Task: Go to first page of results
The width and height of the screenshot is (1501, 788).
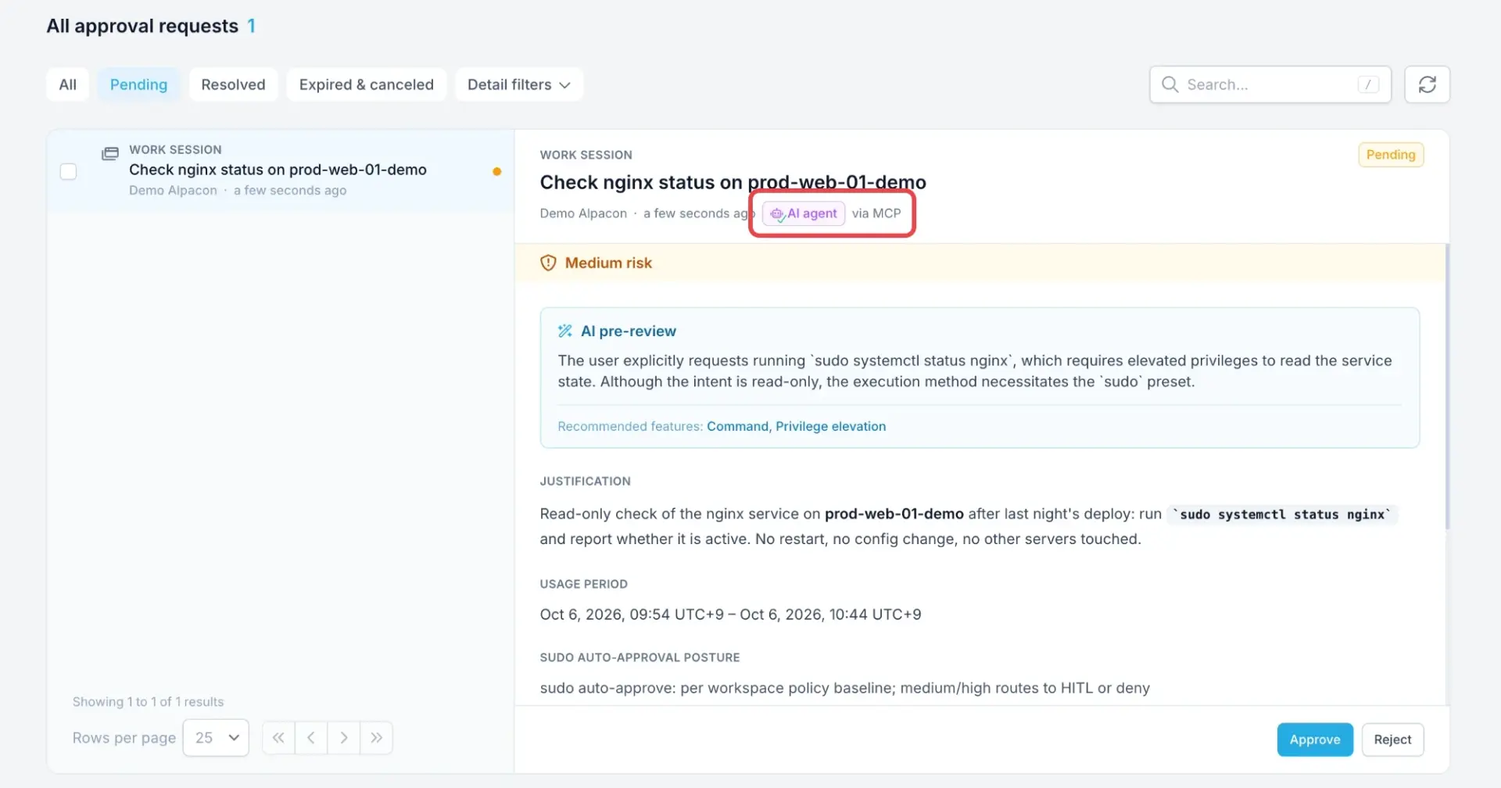Action: (x=278, y=738)
